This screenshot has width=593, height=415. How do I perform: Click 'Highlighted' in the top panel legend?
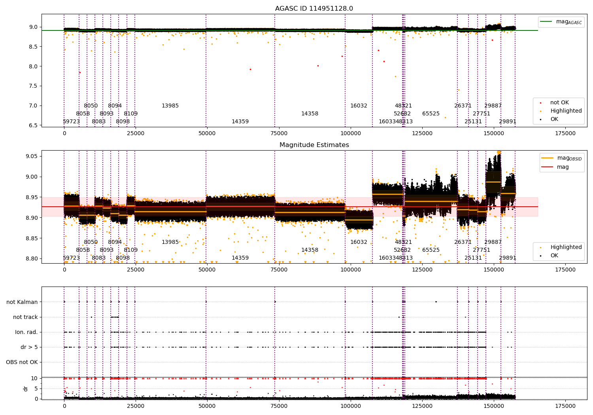click(x=566, y=111)
